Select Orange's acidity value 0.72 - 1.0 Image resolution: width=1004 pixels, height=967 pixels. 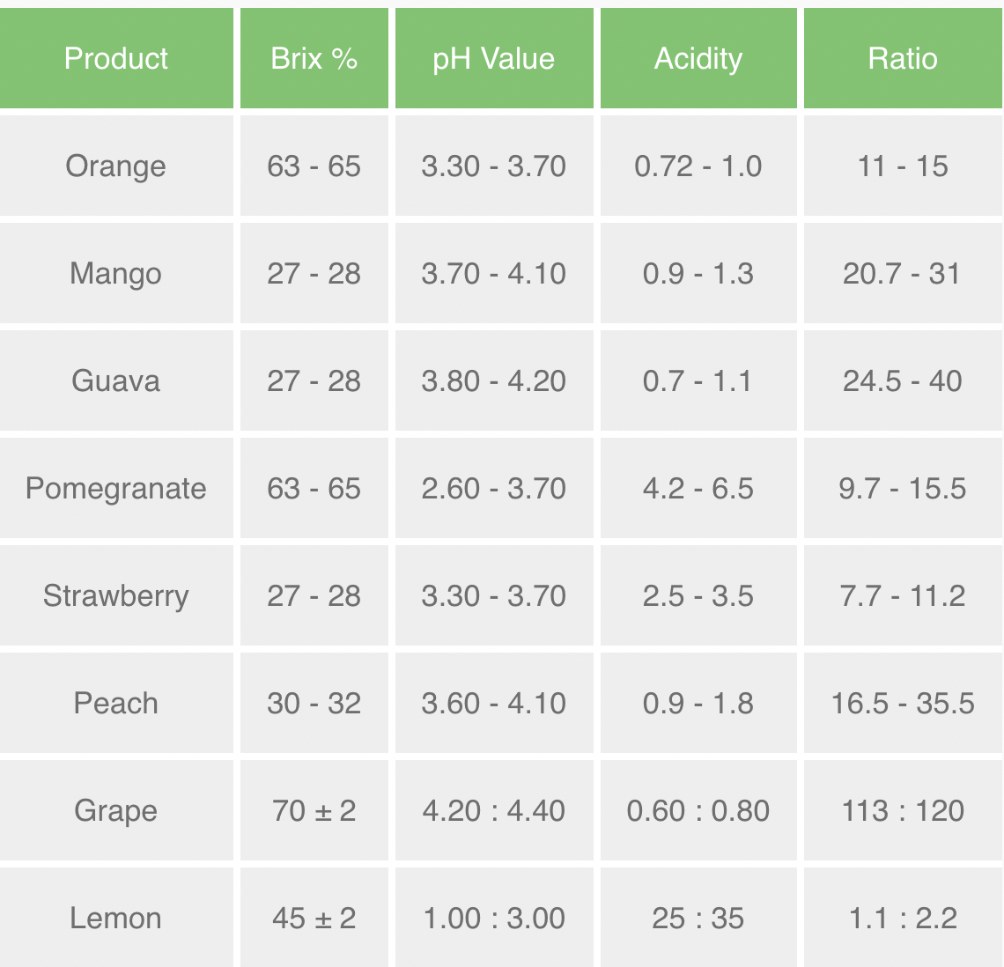point(698,166)
